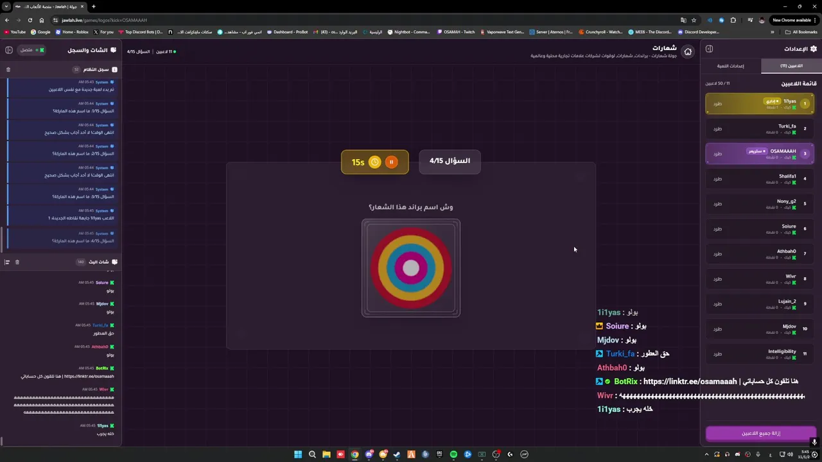This screenshot has height=462, width=822.
Task: Select the 1i1yas player name
Action: 789,101
